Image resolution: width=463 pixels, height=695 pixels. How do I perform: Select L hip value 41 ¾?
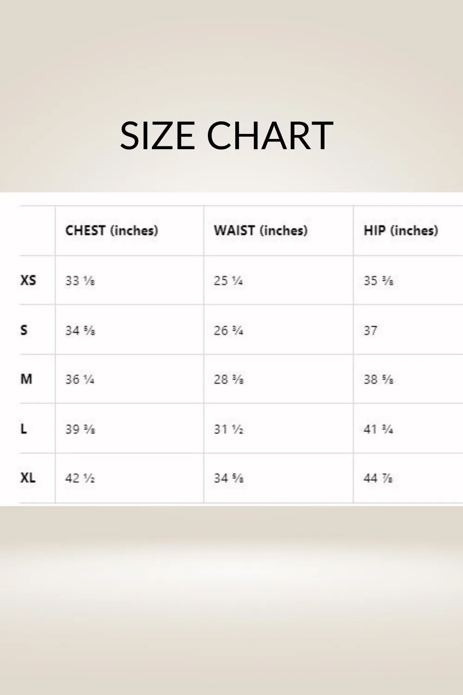tap(378, 430)
